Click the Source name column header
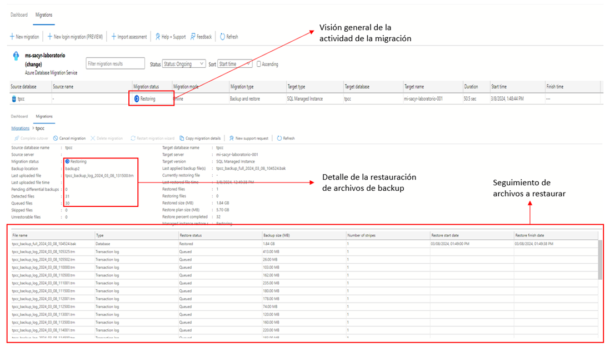Screen dimensions: 610x351 coord(63,86)
